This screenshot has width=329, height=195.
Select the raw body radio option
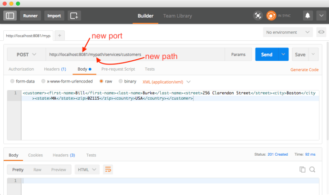[x=101, y=81]
